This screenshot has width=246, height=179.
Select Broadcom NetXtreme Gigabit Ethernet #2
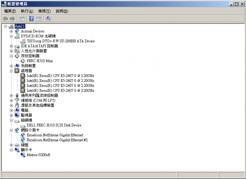coord(57,140)
